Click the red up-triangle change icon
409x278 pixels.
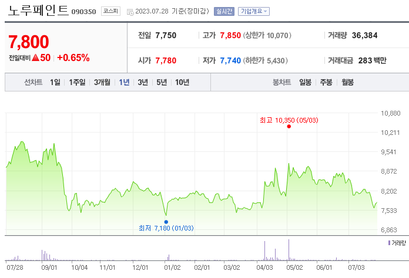pyautogui.click(x=35, y=58)
